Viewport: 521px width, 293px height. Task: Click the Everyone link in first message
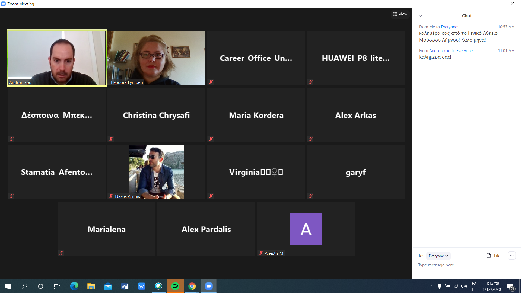coord(449,27)
